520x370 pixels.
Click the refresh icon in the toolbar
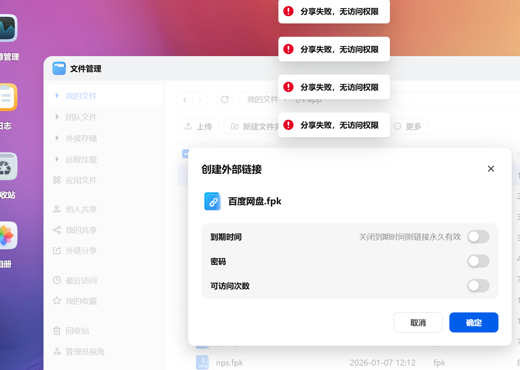point(225,100)
